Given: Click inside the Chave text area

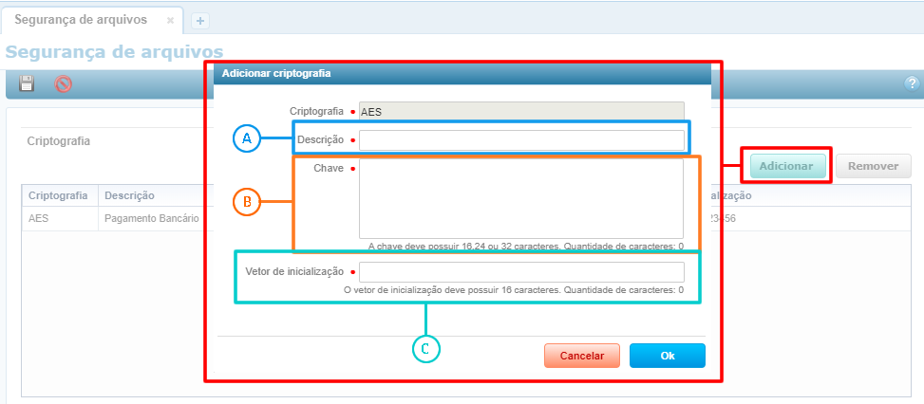Looking at the screenshot, I should [x=520, y=199].
